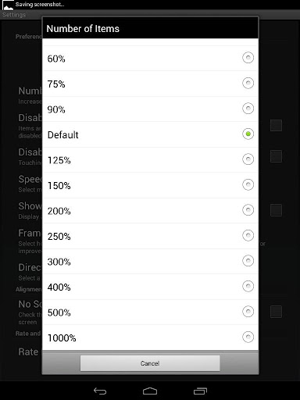Tap the saving screenshot notification icon

[x=8, y=5]
